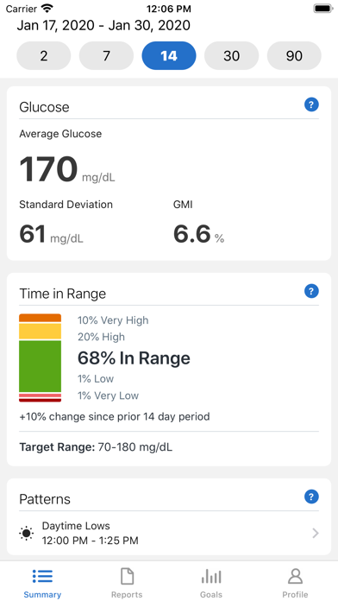Open the Daytime Lows pattern row
338x601 pixels.
(169, 533)
